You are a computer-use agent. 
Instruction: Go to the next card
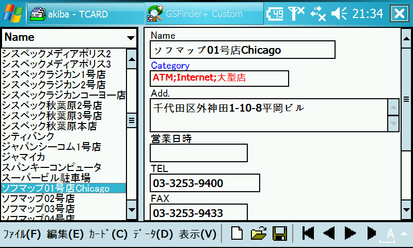pos(351,233)
